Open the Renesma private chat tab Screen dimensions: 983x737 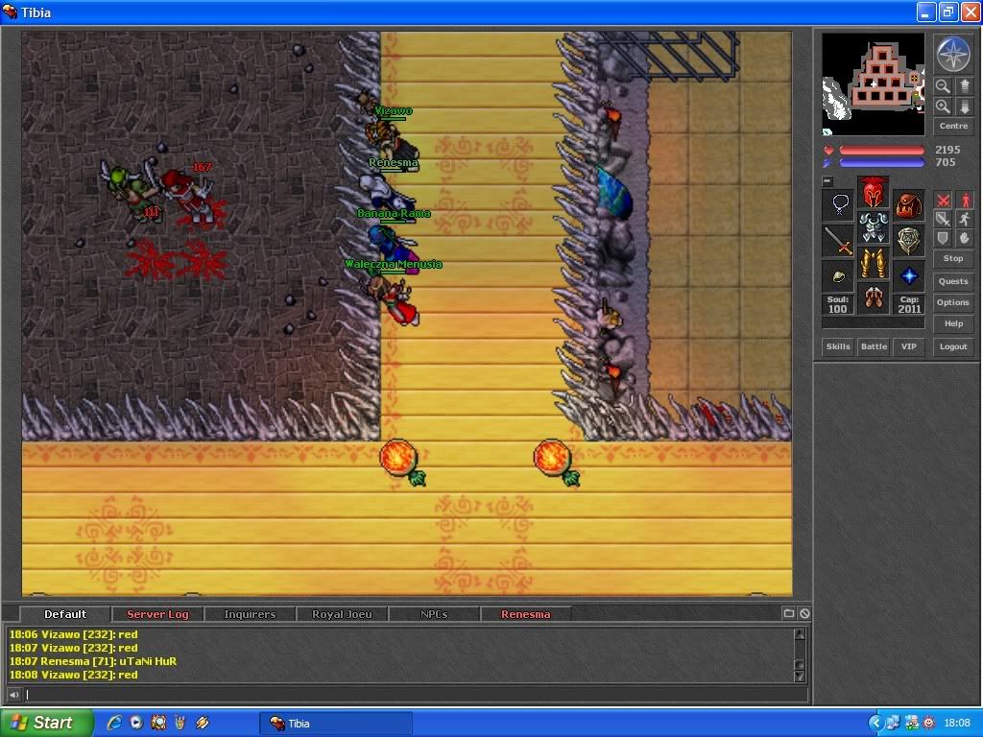pos(526,614)
